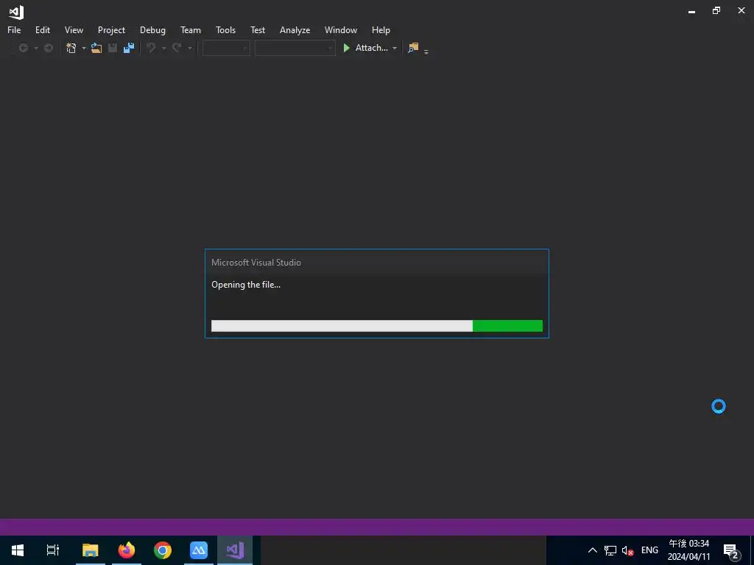754x565 pixels.
Task: Minimize the Visual Studio window
Action: point(692,11)
